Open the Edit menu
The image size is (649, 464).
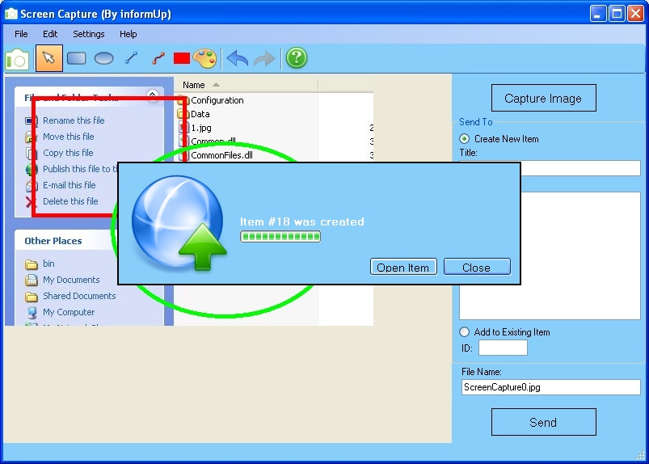pyautogui.click(x=50, y=34)
